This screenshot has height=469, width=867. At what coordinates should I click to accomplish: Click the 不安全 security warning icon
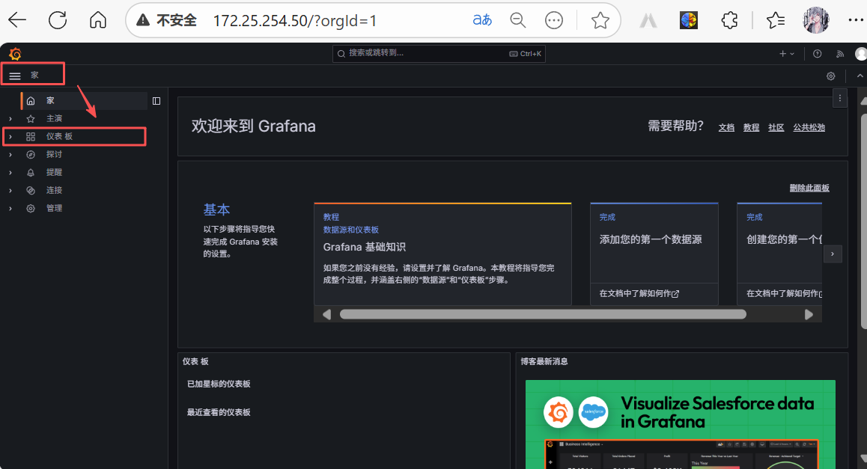(143, 20)
